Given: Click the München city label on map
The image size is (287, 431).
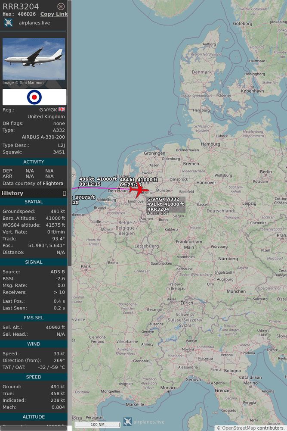Looking at the screenshot, I should pyautogui.click(x=236, y=291).
